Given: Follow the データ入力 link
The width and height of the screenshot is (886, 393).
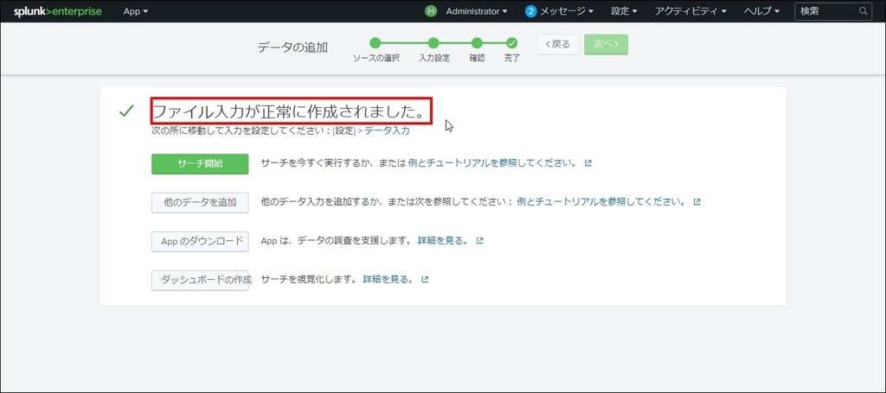Looking at the screenshot, I should tap(387, 131).
